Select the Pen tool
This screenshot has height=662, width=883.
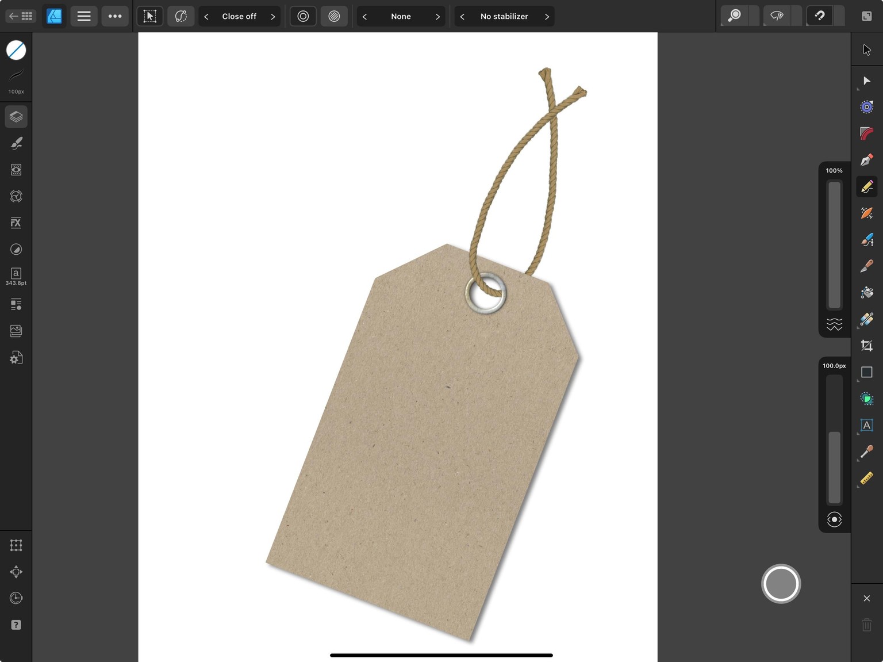(x=866, y=160)
